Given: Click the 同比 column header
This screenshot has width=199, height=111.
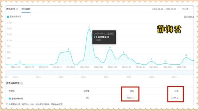Looking at the screenshot, I should [x=132, y=91].
